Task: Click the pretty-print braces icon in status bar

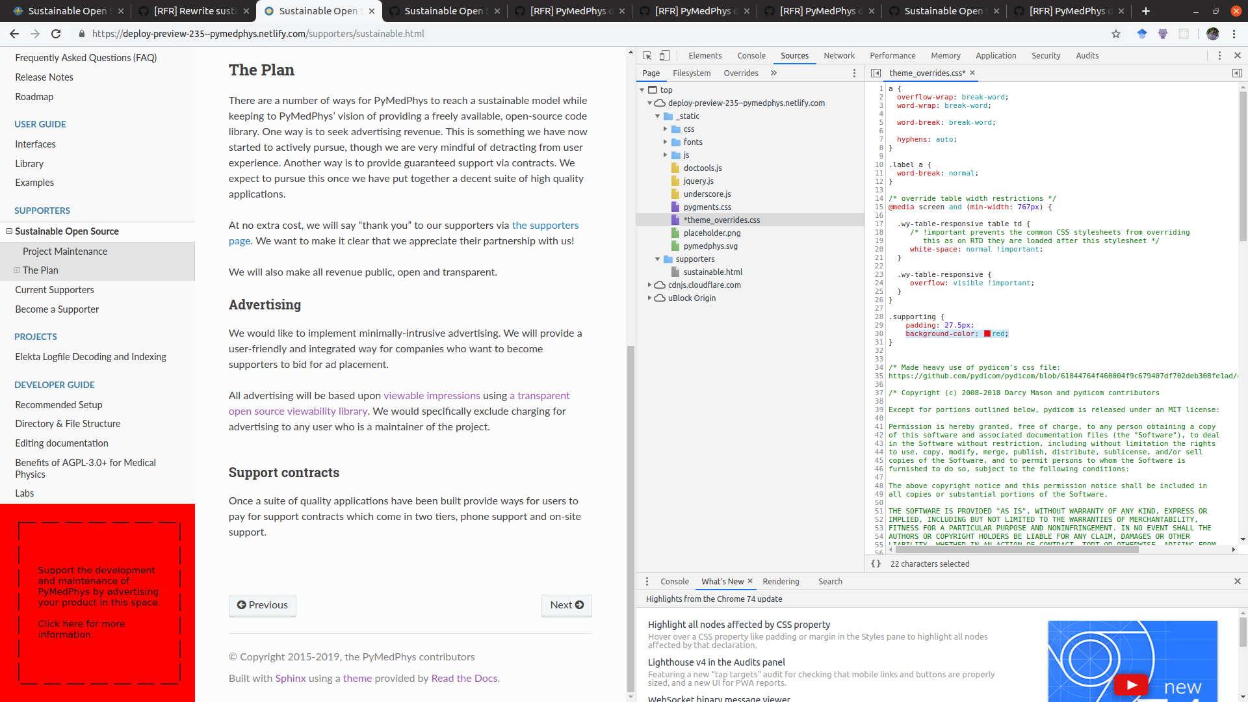Action: pos(876,564)
